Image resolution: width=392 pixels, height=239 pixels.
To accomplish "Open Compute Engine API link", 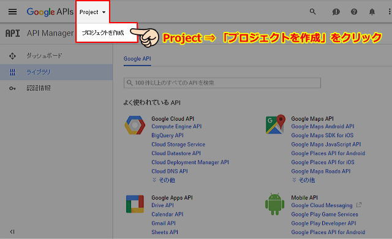I will 176,126.
